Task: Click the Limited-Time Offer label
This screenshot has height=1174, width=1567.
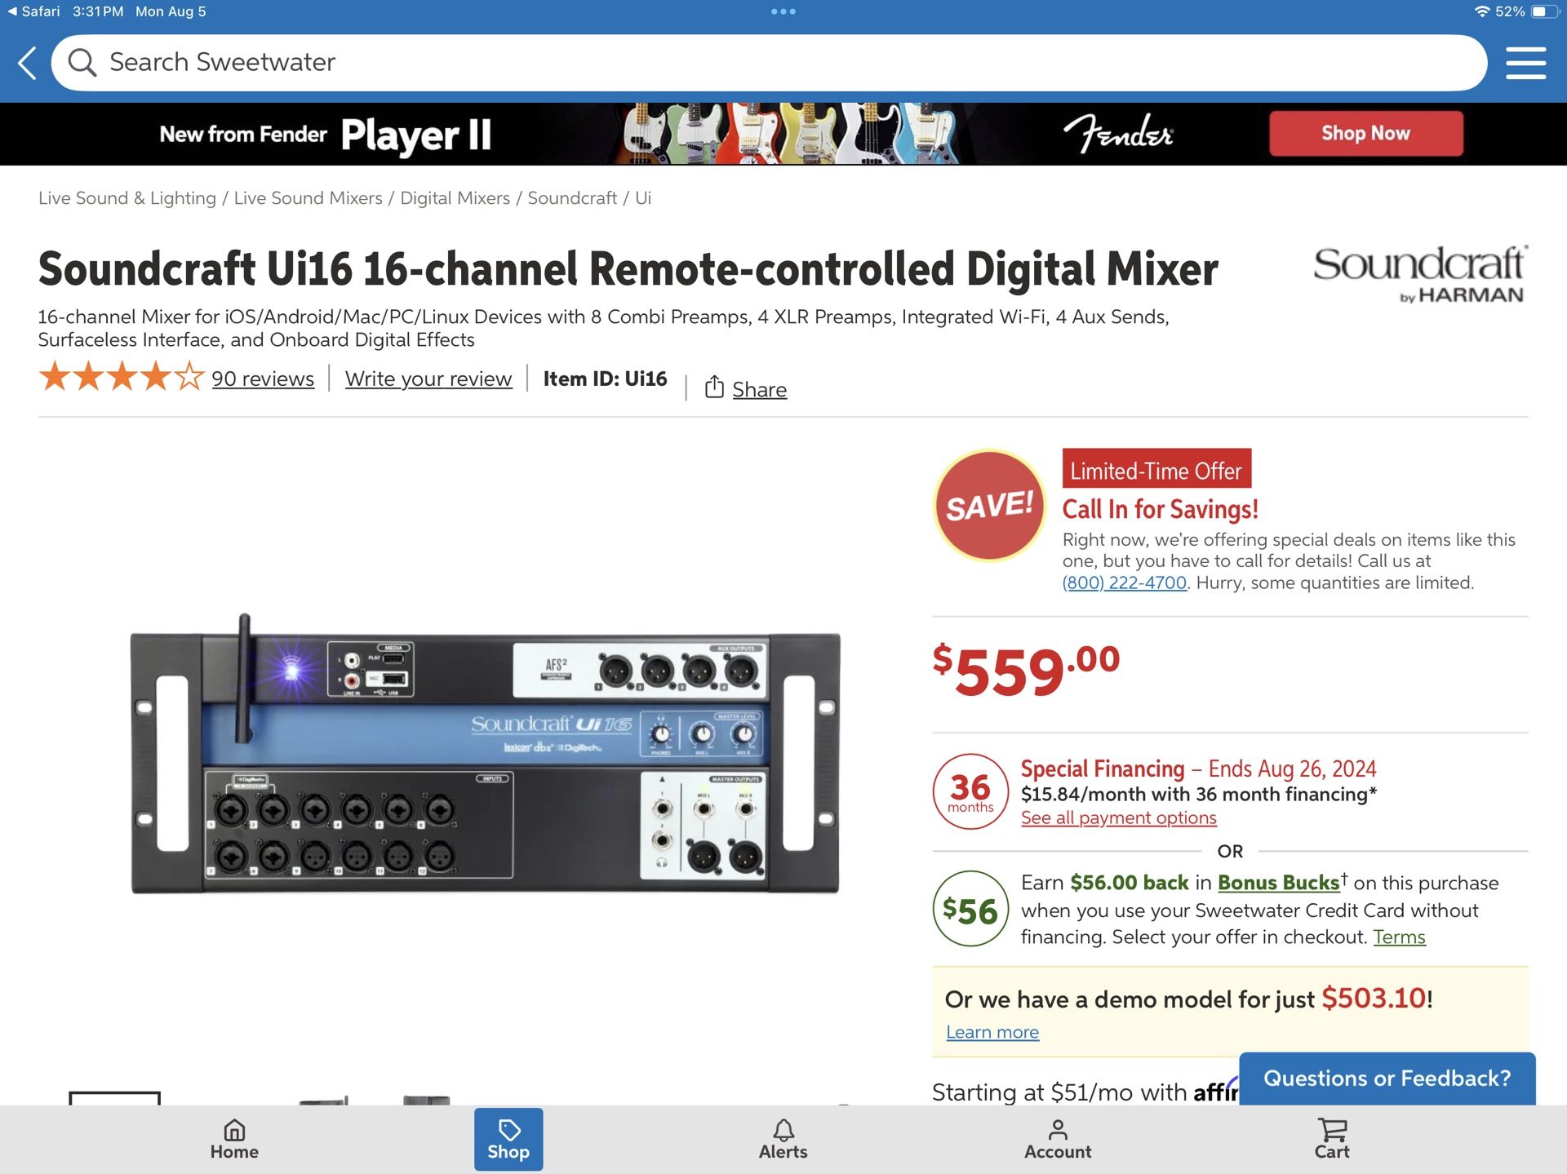Action: (1156, 470)
